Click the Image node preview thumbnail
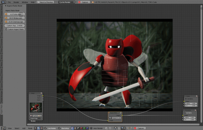The height and width of the screenshot is (130, 203). (x=36, y=107)
